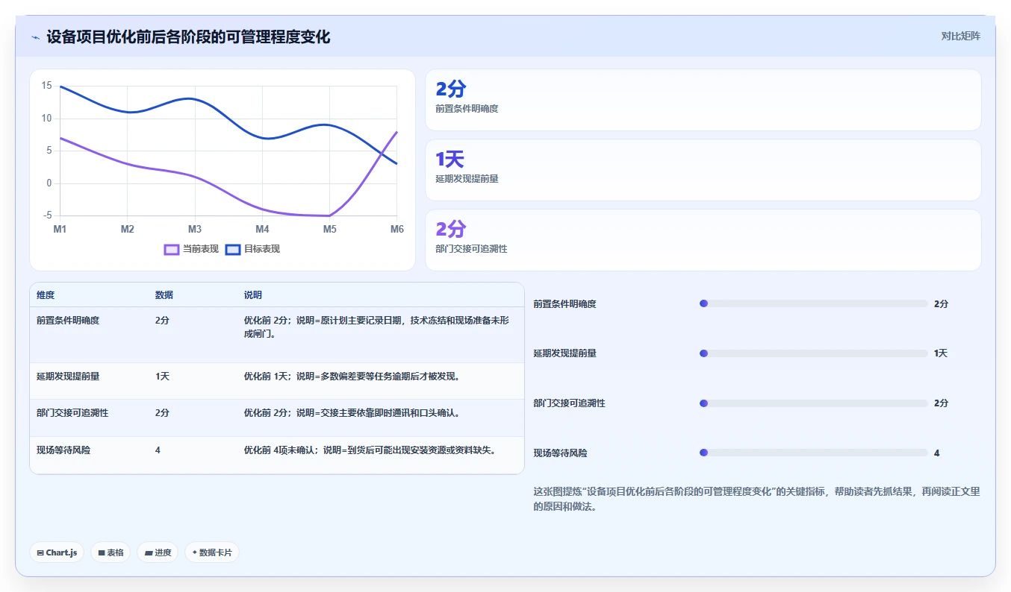This screenshot has height=592, width=1011.
Task: Click the 现场等待风险 value 4 beside progress bar
Action: pos(937,453)
